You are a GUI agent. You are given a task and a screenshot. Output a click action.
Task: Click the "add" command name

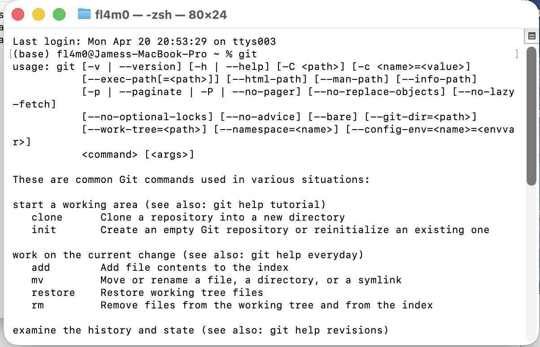coord(40,268)
